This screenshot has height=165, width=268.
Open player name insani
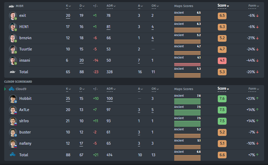pyautogui.click(x=25, y=61)
